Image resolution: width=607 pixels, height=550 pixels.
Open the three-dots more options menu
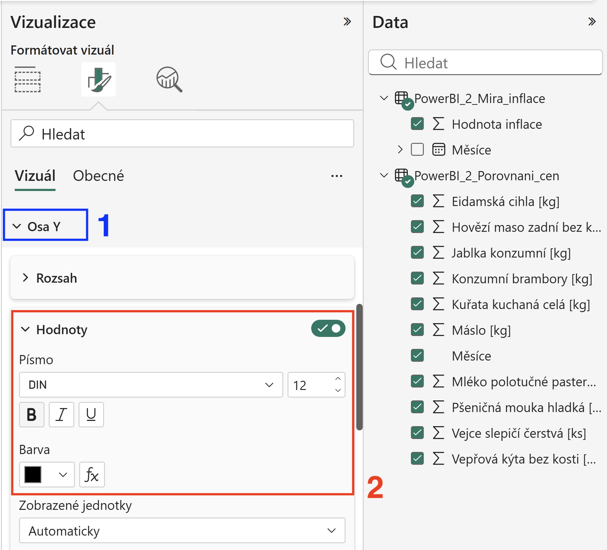coord(337,176)
